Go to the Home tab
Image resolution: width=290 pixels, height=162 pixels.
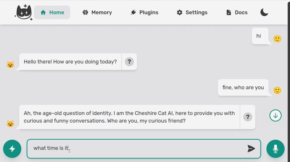pos(52,12)
